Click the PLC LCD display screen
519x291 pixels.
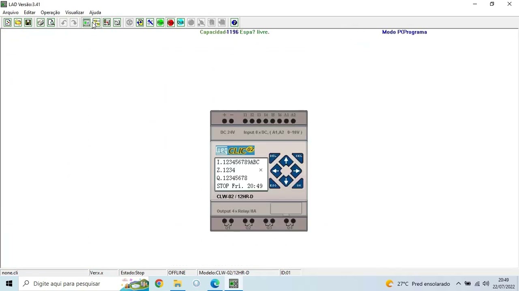point(241,174)
